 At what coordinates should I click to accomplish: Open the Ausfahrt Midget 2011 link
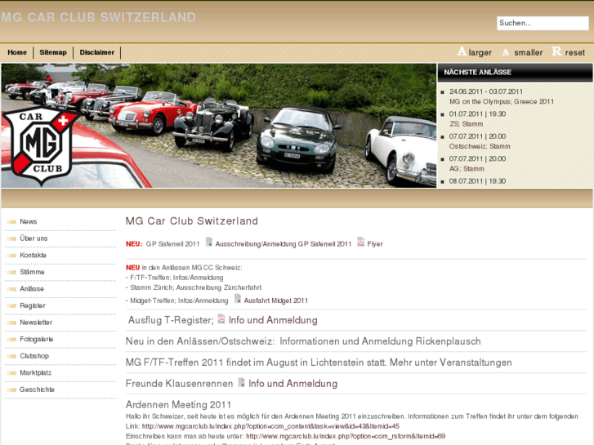(x=276, y=300)
